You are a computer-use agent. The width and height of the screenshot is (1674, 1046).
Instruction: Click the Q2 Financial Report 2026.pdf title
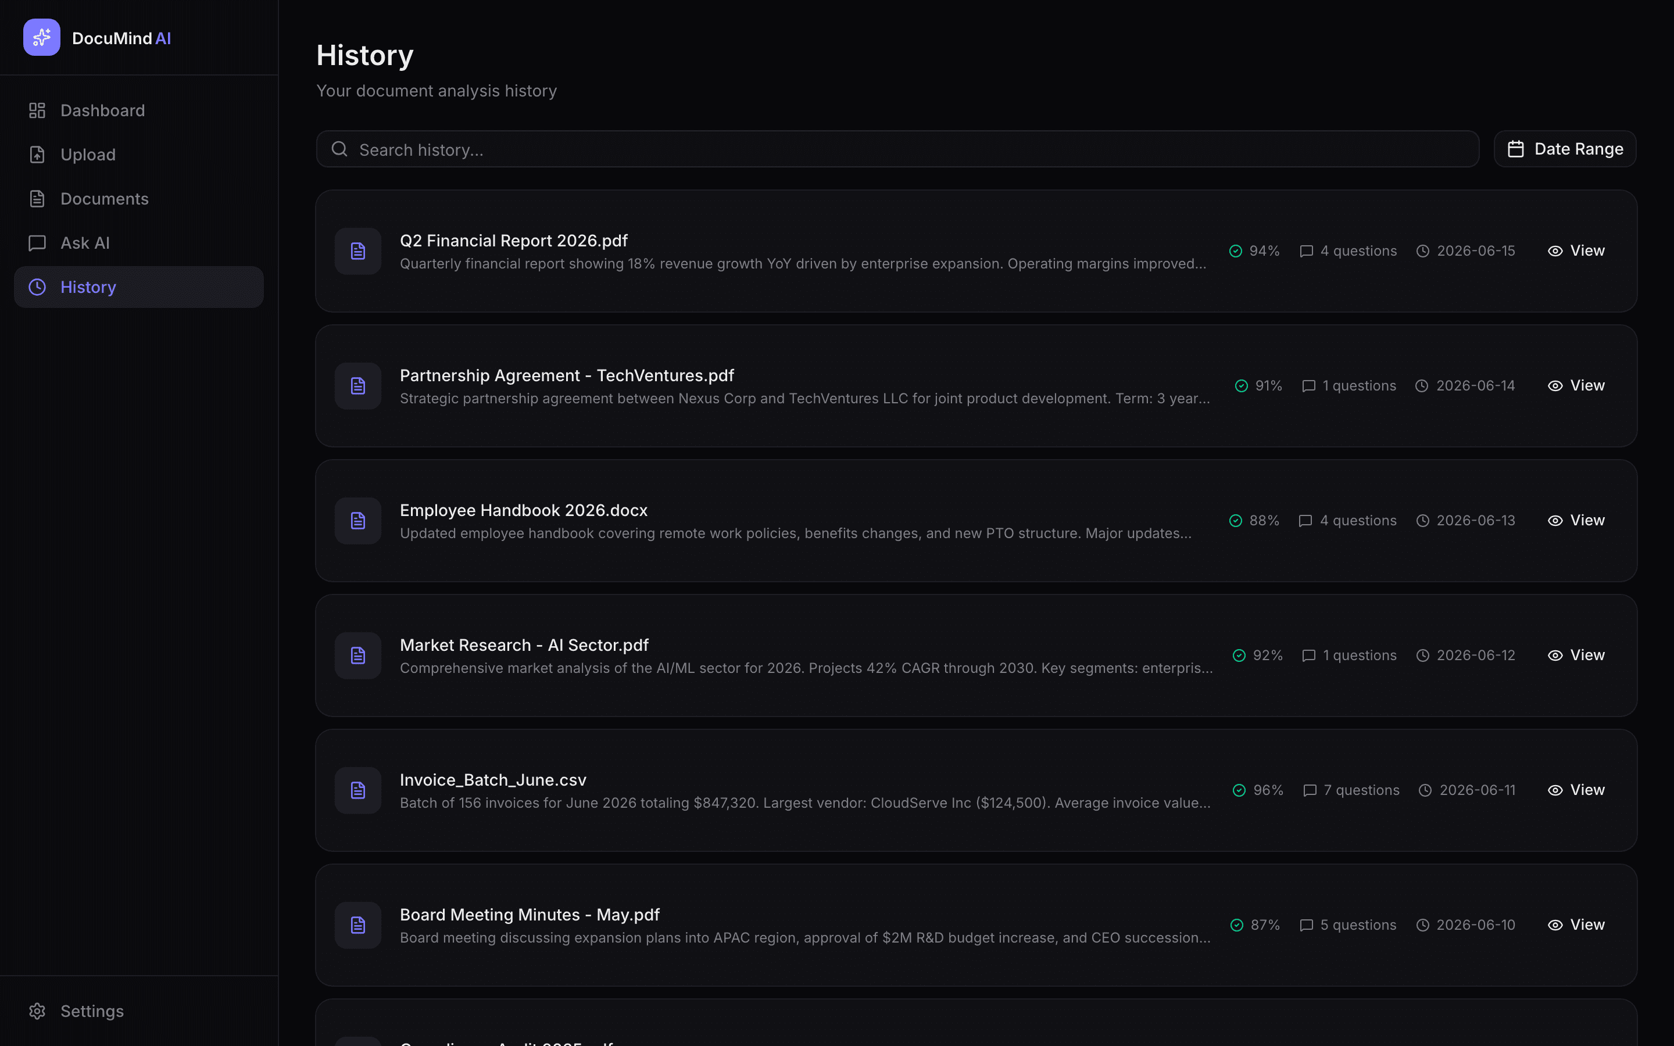click(514, 241)
